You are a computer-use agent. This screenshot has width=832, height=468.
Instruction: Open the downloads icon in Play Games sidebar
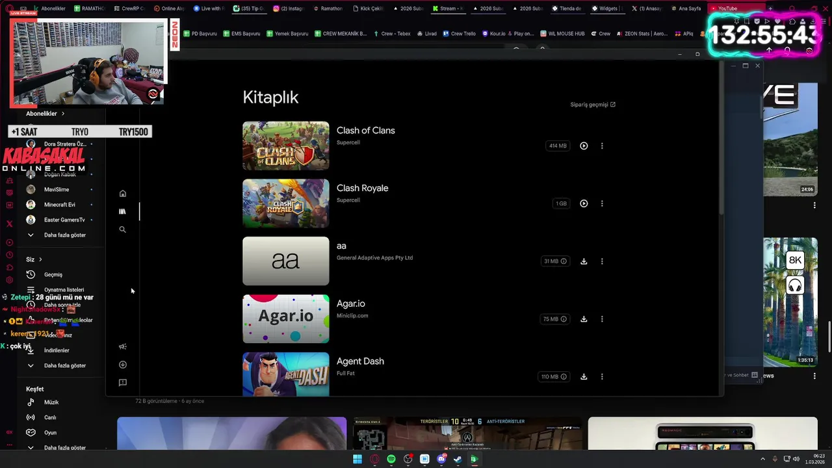122,365
